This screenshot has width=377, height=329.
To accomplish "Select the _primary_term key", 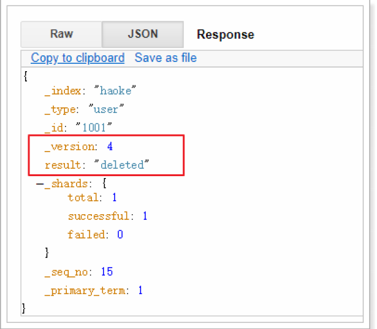I will coord(85,290).
